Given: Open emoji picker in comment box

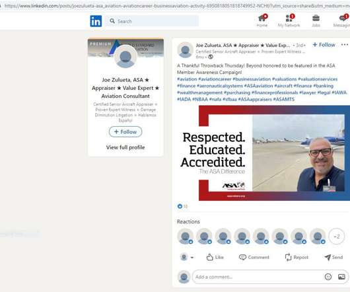Looking at the screenshot, I should coord(328,277).
